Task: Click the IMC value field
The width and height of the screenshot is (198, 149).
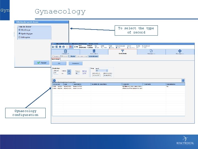Action: (x=84, y=73)
